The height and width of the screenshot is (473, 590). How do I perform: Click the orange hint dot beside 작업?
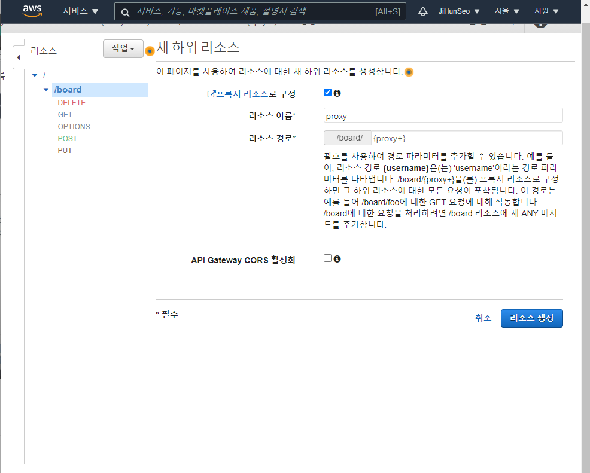click(150, 51)
